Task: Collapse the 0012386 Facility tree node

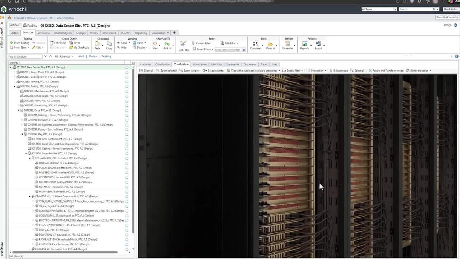Action: 15,86
